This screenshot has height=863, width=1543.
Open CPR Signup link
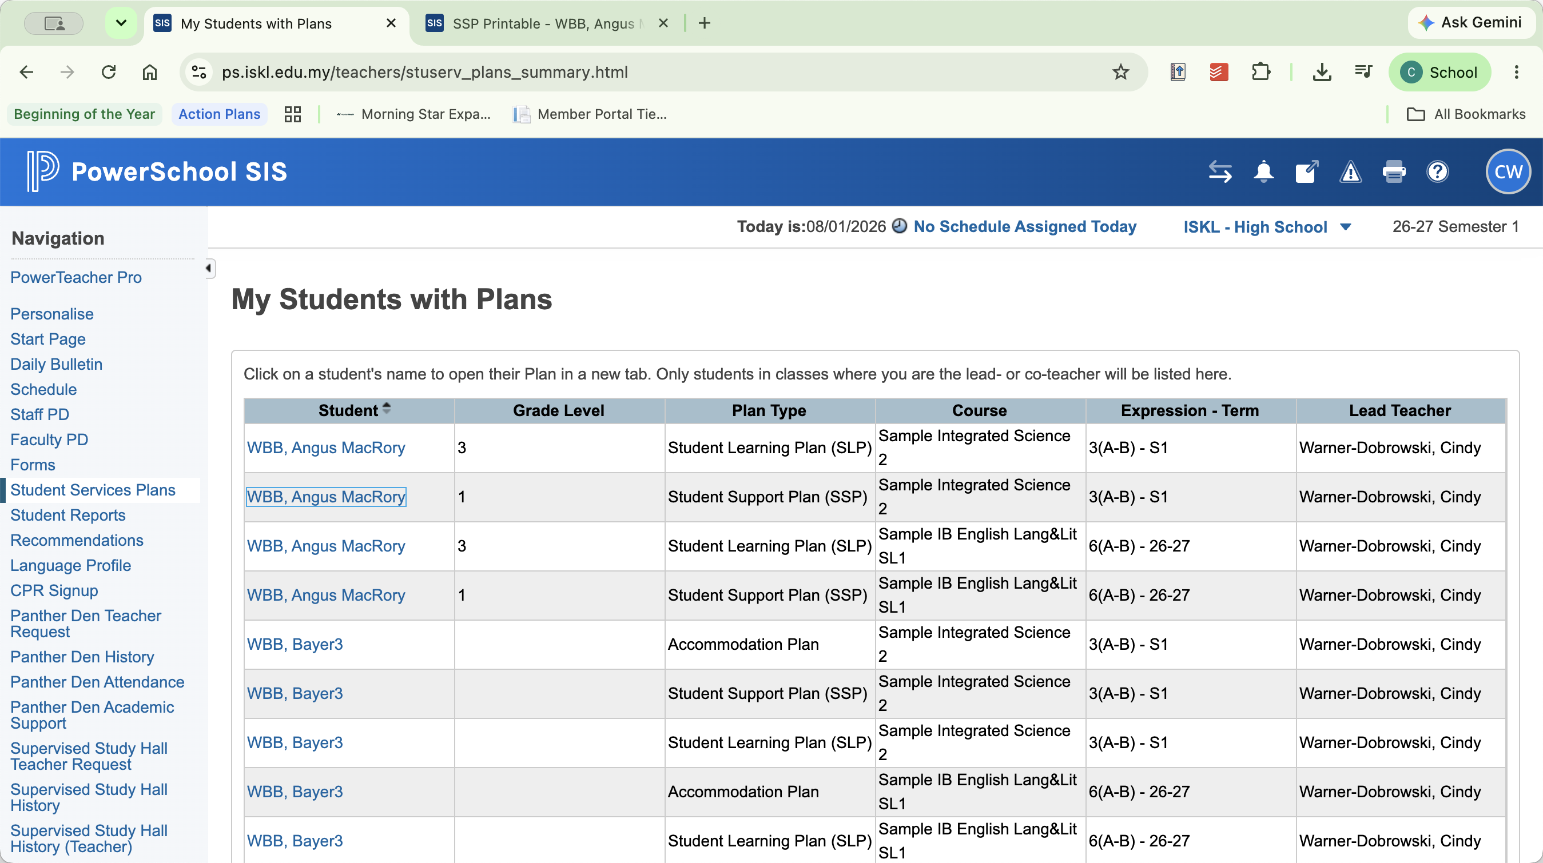click(x=54, y=590)
